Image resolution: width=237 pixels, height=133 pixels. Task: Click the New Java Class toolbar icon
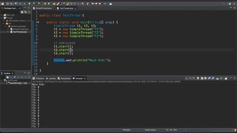(x=49, y=4)
